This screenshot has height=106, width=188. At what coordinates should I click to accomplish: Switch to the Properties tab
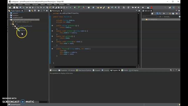(x=63, y=70)
